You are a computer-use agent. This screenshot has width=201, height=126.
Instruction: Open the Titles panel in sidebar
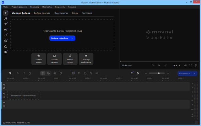(x=6, y=24)
